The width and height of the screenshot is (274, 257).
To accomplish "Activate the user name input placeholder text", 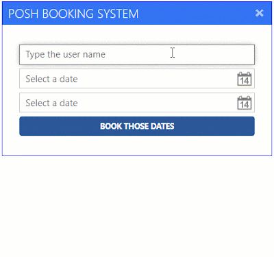I will tap(65, 55).
